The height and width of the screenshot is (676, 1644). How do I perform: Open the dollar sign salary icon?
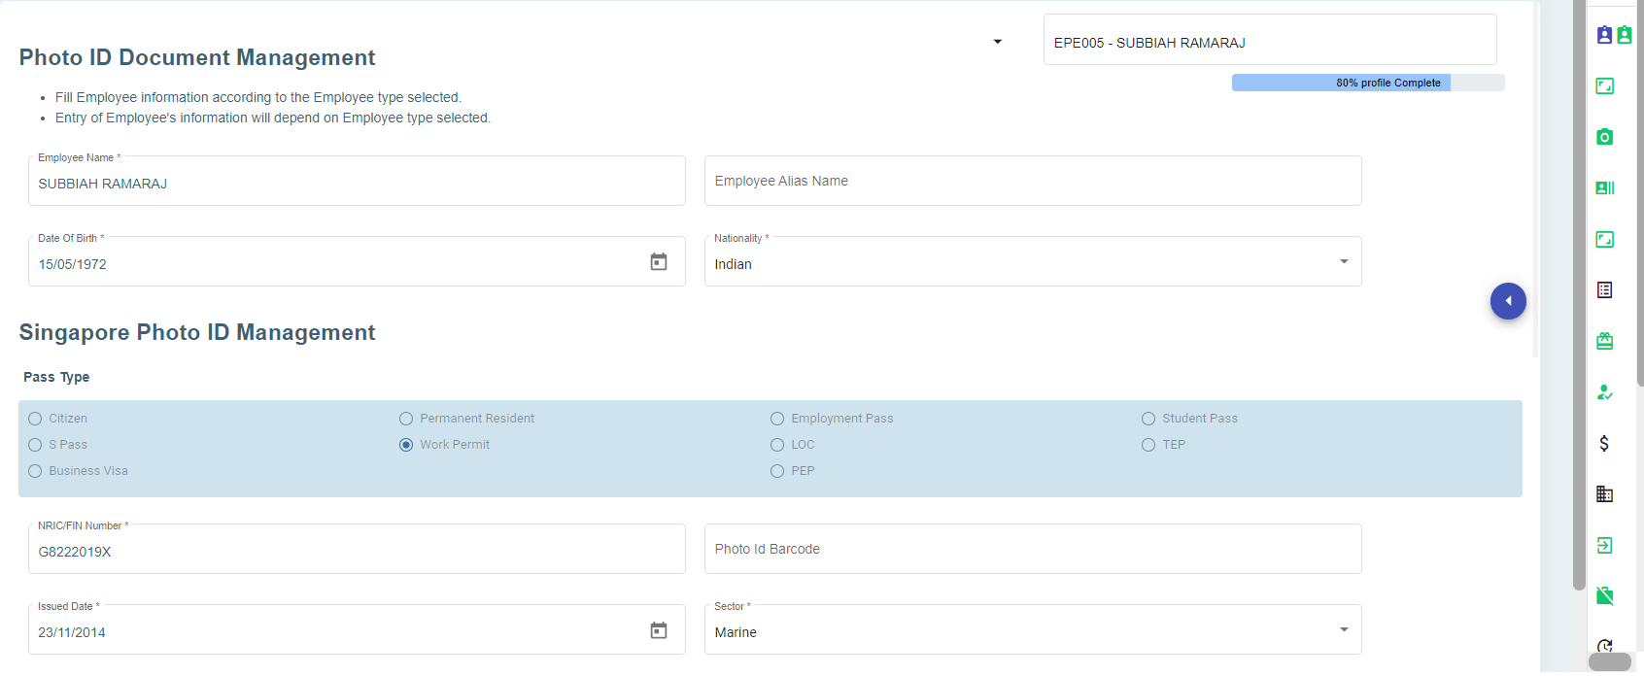(x=1604, y=443)
